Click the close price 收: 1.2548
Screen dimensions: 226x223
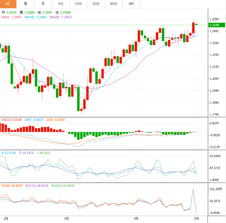tap(63, 12)
